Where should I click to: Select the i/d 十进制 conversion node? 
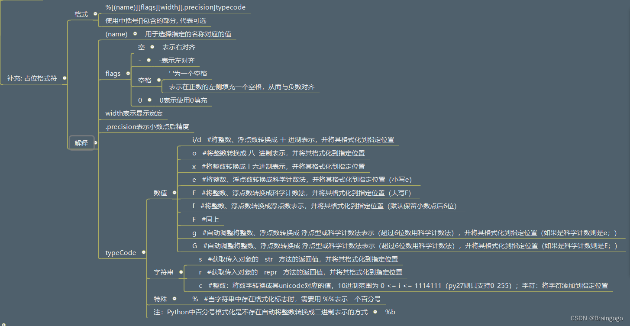point(293,139)
